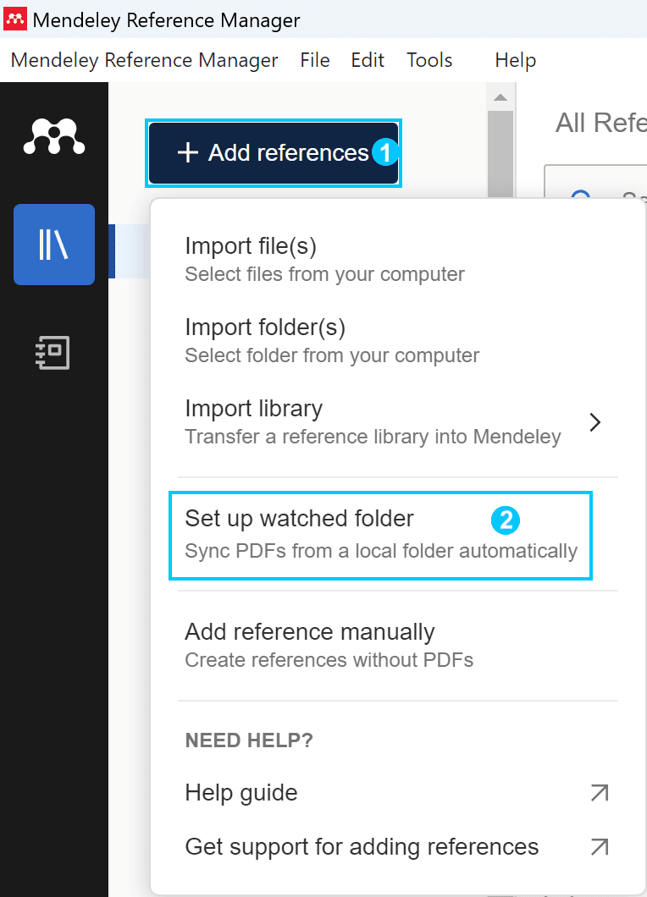This screenshot has width=647, height=897.
Task: Click the scrollbar up arrow
Action: coord(500,97)
